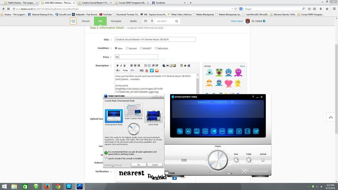Open Chrome from Windows taskbar
338x190 pixels.
pos(58,187)
